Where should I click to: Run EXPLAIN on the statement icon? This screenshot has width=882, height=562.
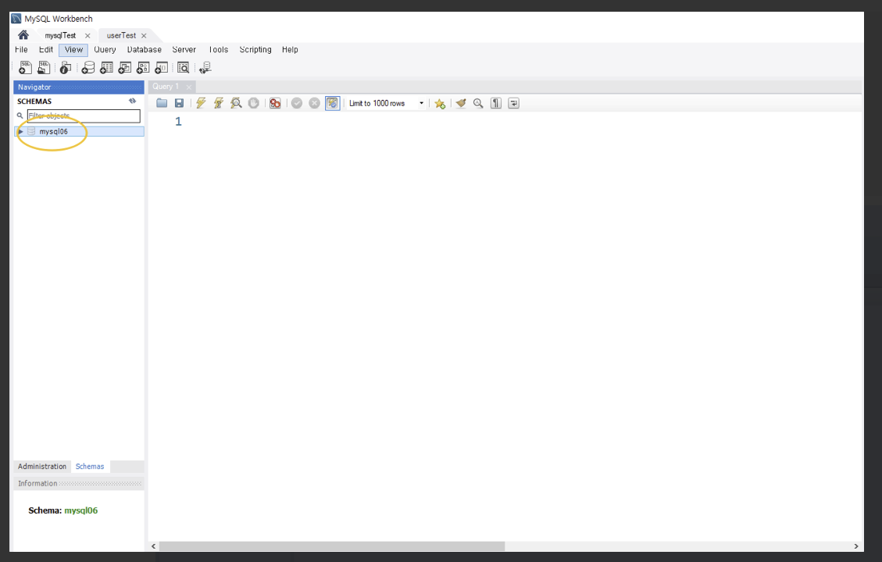click(x=236, y=103)
